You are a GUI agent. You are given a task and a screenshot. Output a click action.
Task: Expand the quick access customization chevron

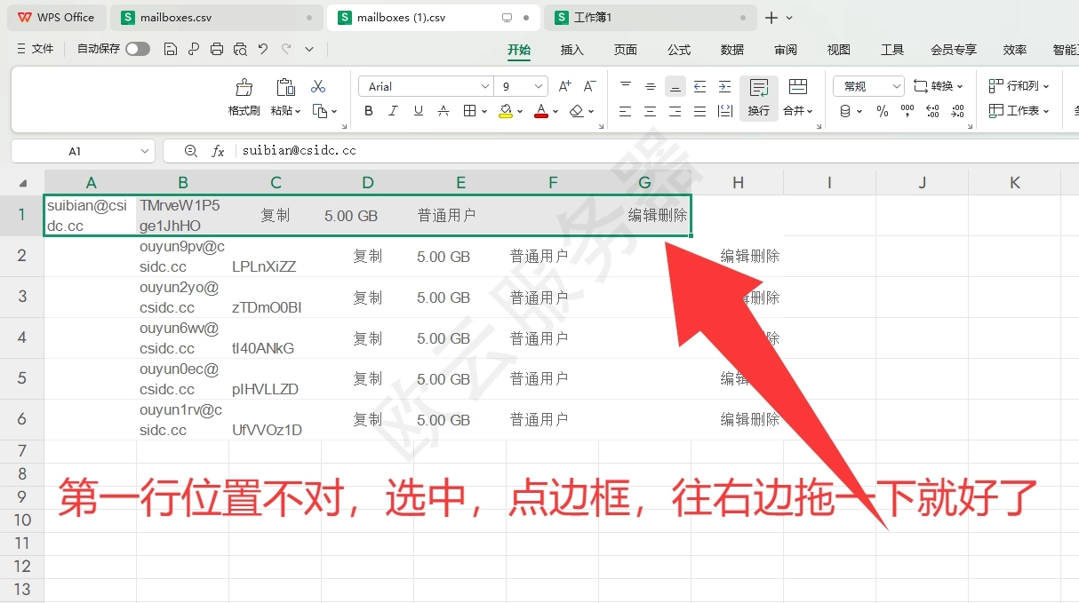309,49
